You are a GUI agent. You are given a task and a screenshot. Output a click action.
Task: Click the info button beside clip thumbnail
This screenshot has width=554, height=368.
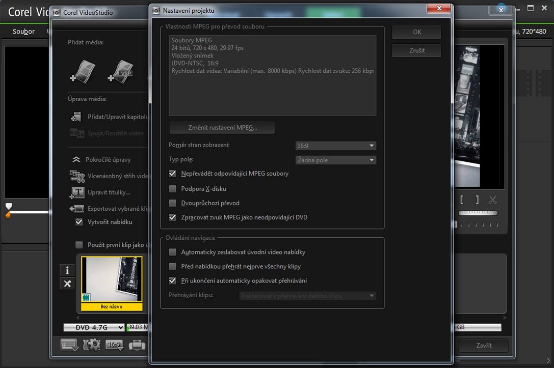[67, 270]
